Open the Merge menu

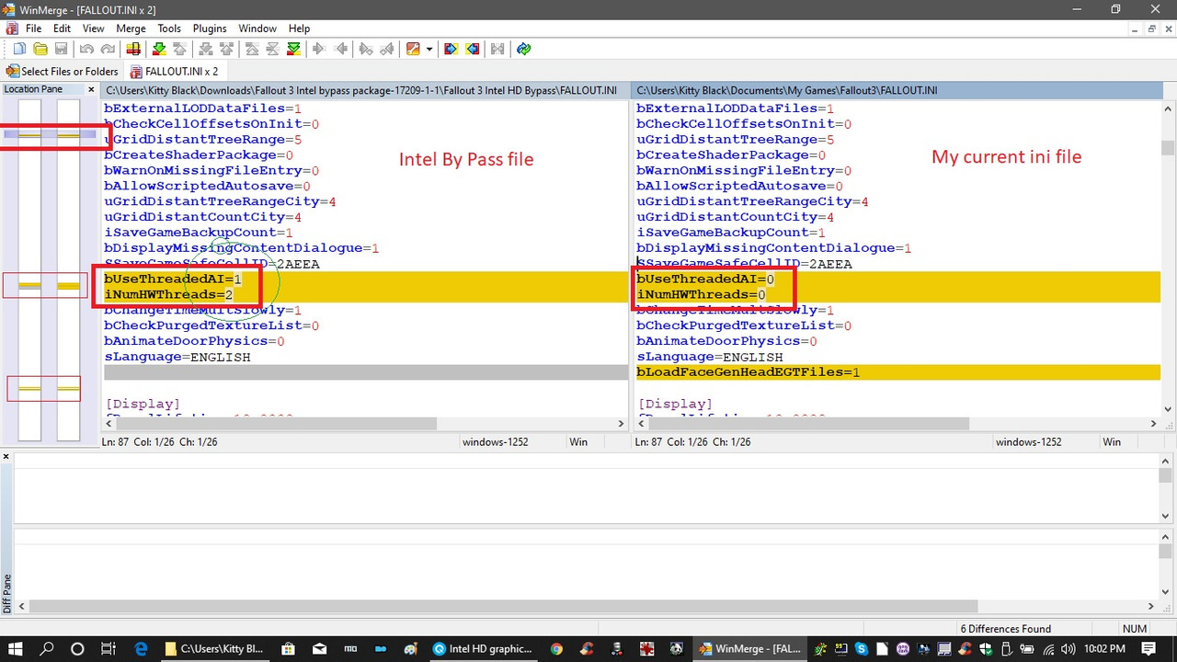[131, 29]
